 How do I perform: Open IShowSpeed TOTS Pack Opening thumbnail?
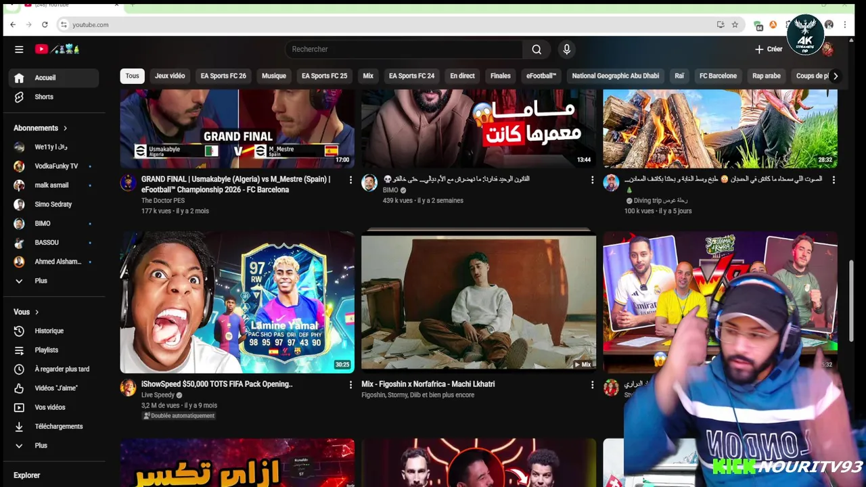[x=237, y=302]
